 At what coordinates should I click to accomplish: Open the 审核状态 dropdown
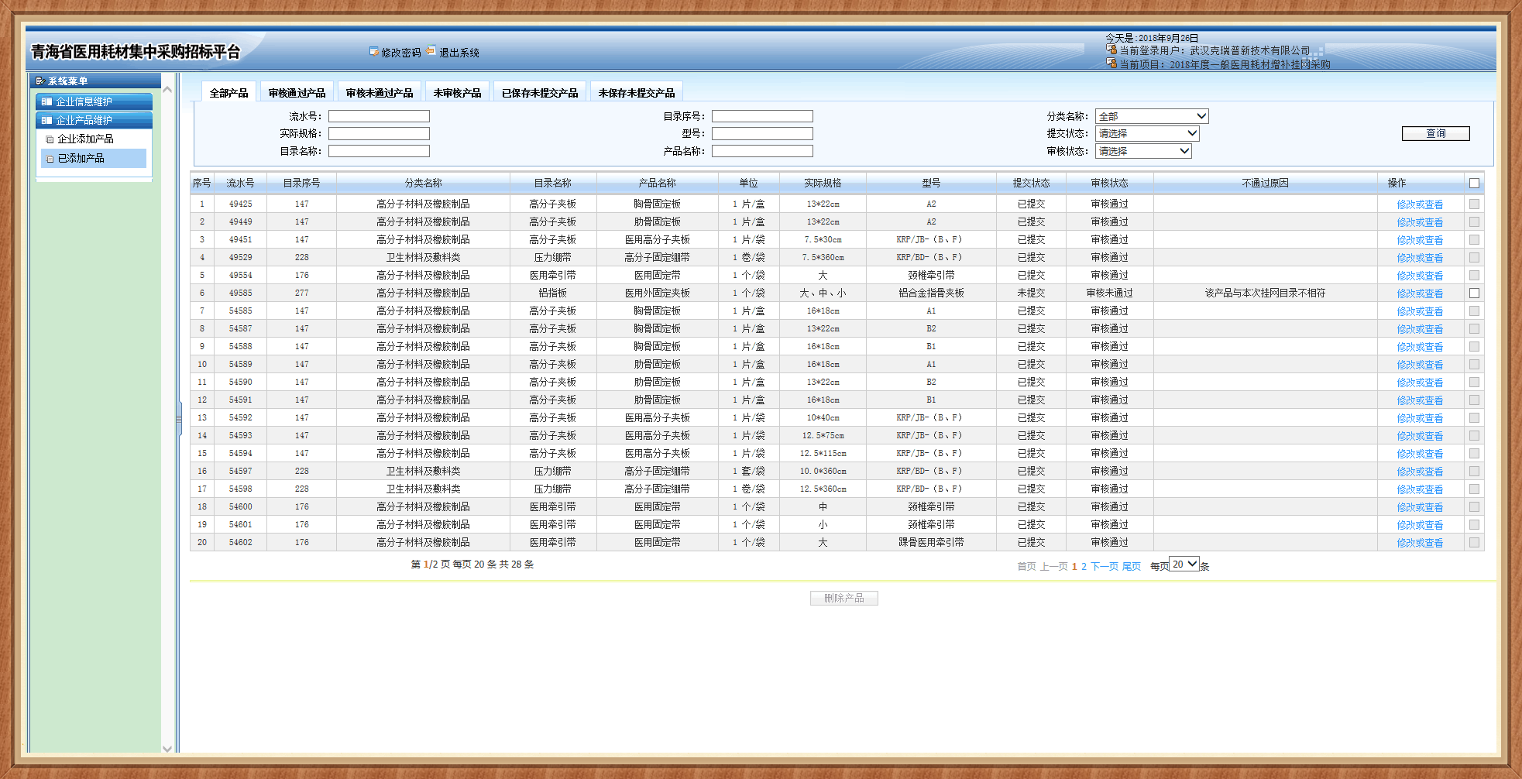[x=1142, y=151]
